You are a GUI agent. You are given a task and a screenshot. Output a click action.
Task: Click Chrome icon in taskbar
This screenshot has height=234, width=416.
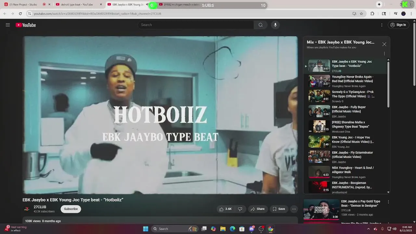coord(270,229)
